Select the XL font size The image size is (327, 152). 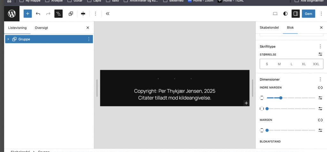304,64
